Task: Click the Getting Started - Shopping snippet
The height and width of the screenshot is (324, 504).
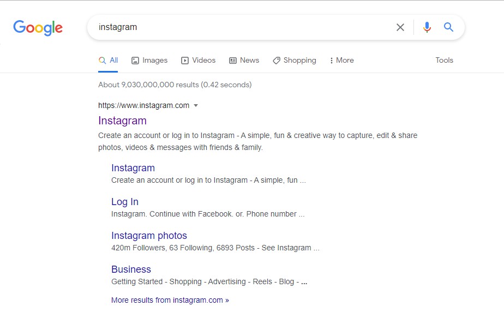Action: click(209, 282)
